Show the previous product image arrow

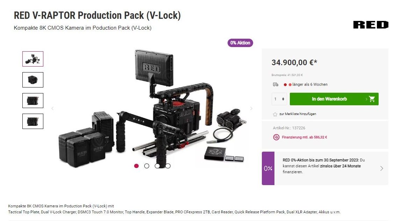point(52,108)
